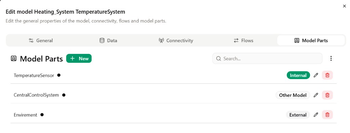
Task: Select the Model Parts tab
Action: [311, 41]
